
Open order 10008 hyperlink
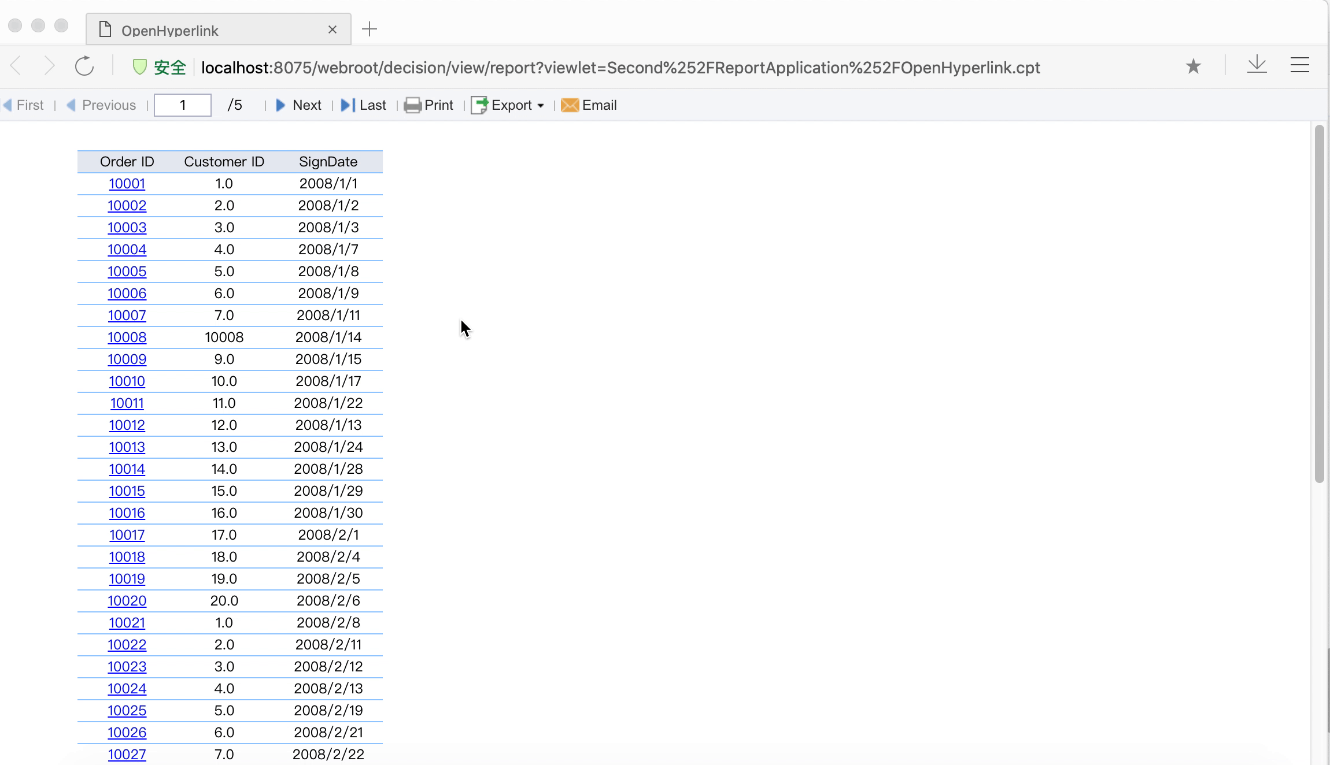[x=127, y=337]
